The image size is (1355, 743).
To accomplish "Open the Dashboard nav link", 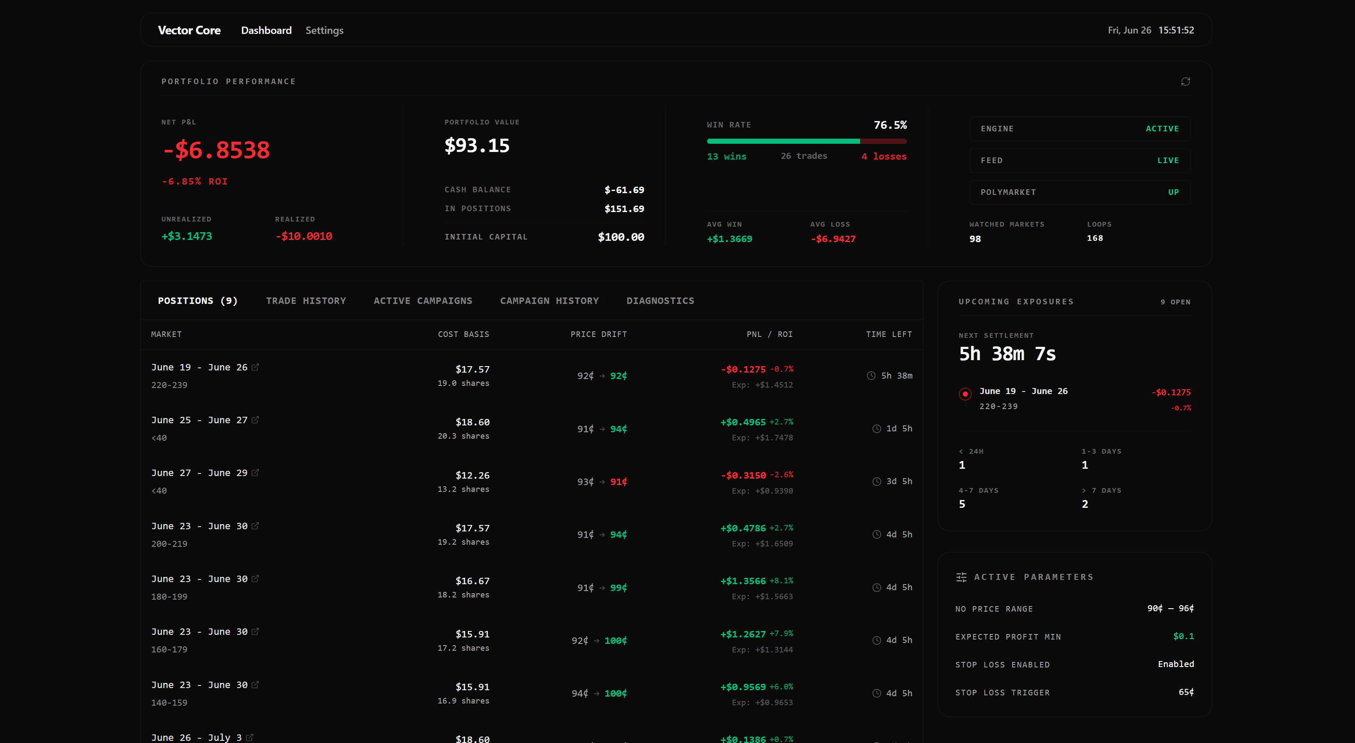I will (x=266, y=30).
